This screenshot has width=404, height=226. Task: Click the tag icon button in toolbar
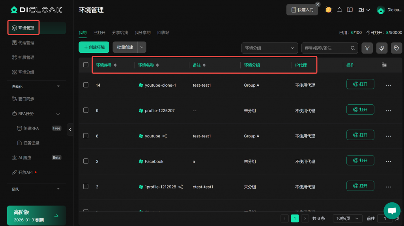click(x=397, y=48)
